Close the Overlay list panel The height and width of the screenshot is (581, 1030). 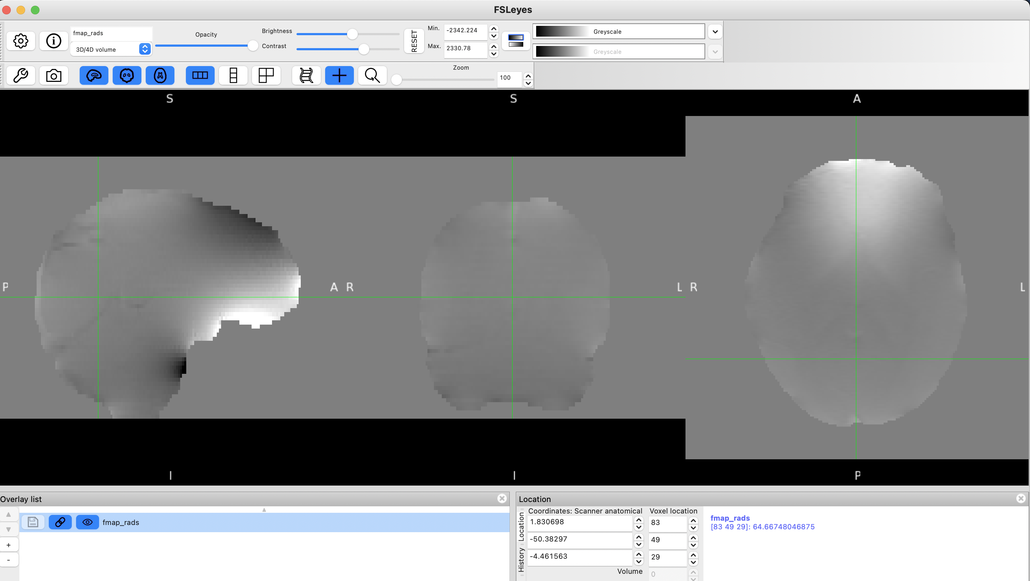click(502, 498)
